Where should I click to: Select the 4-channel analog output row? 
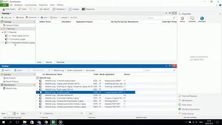(86, 81)
